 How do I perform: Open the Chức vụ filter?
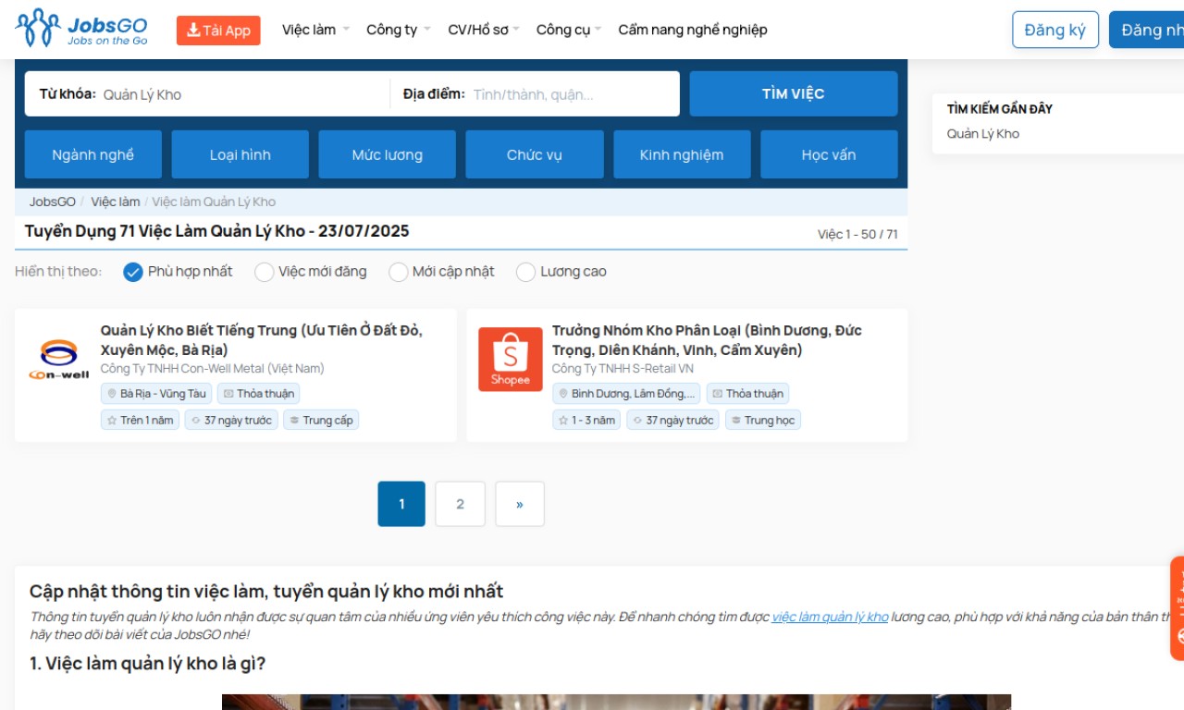pos(535,154)
